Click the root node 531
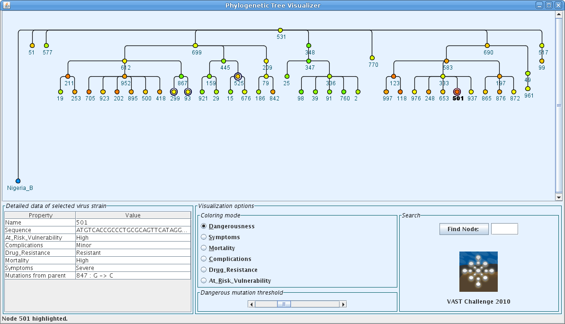565x324 pixels. [x=280, y=30]
